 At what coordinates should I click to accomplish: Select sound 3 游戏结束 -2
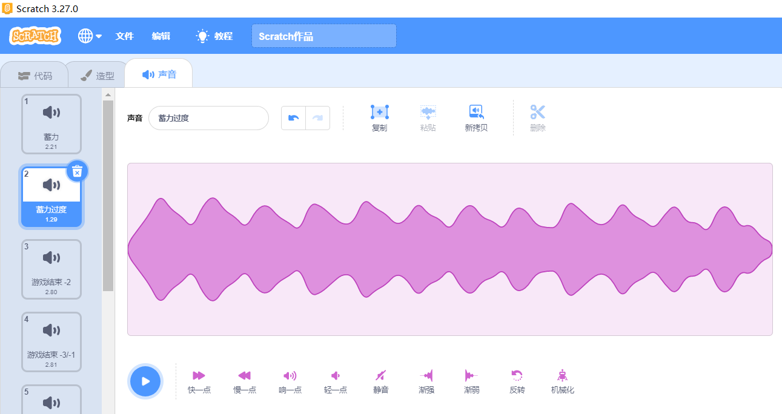pos(51,269)
